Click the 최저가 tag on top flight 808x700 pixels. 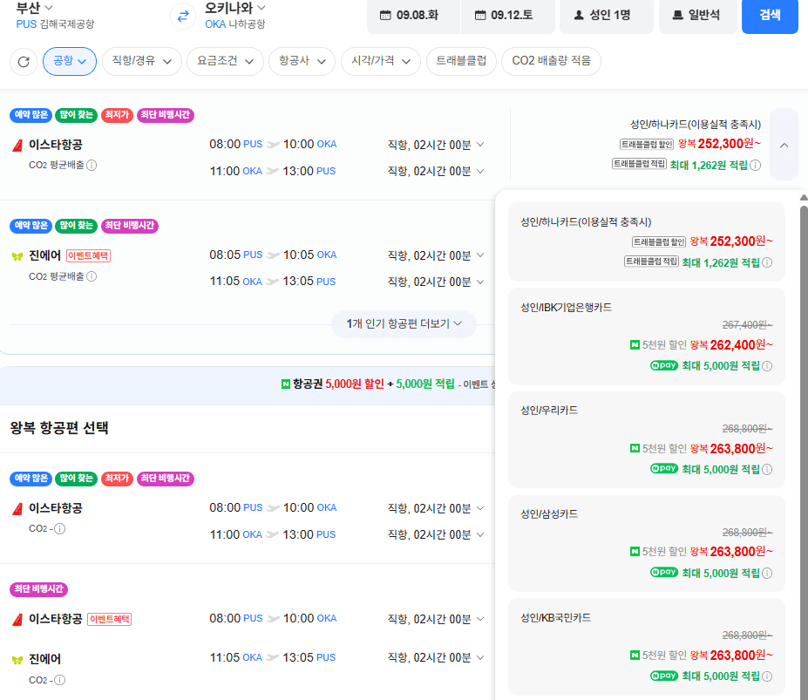117,115
